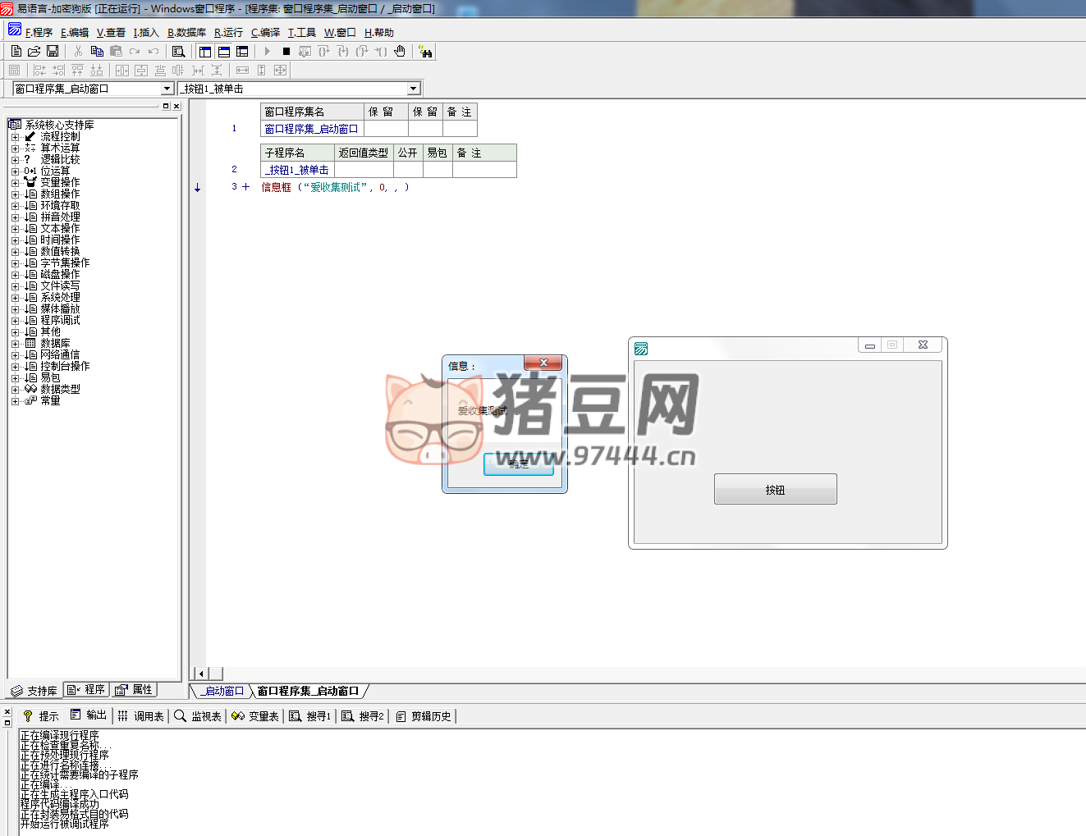
Task: Open the 窗口程序集_启动窗口 dropdown list
Action: tap(167, 89)
